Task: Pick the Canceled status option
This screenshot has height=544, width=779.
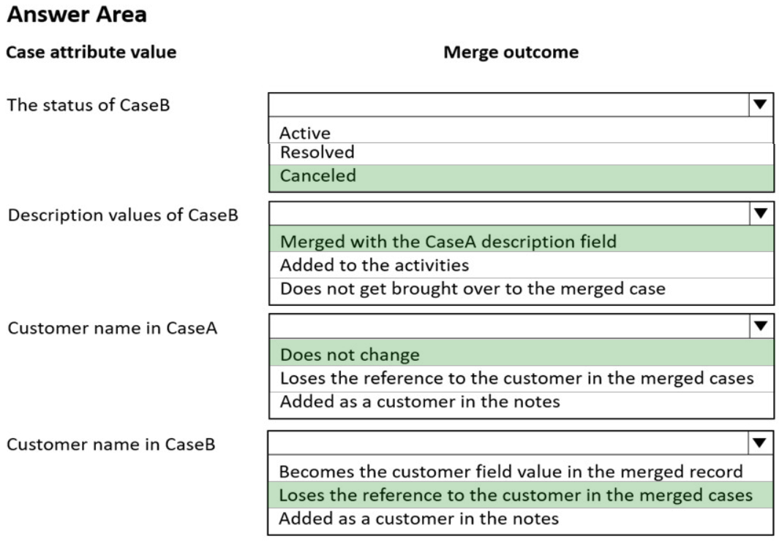Action: [x=317, y=176]
